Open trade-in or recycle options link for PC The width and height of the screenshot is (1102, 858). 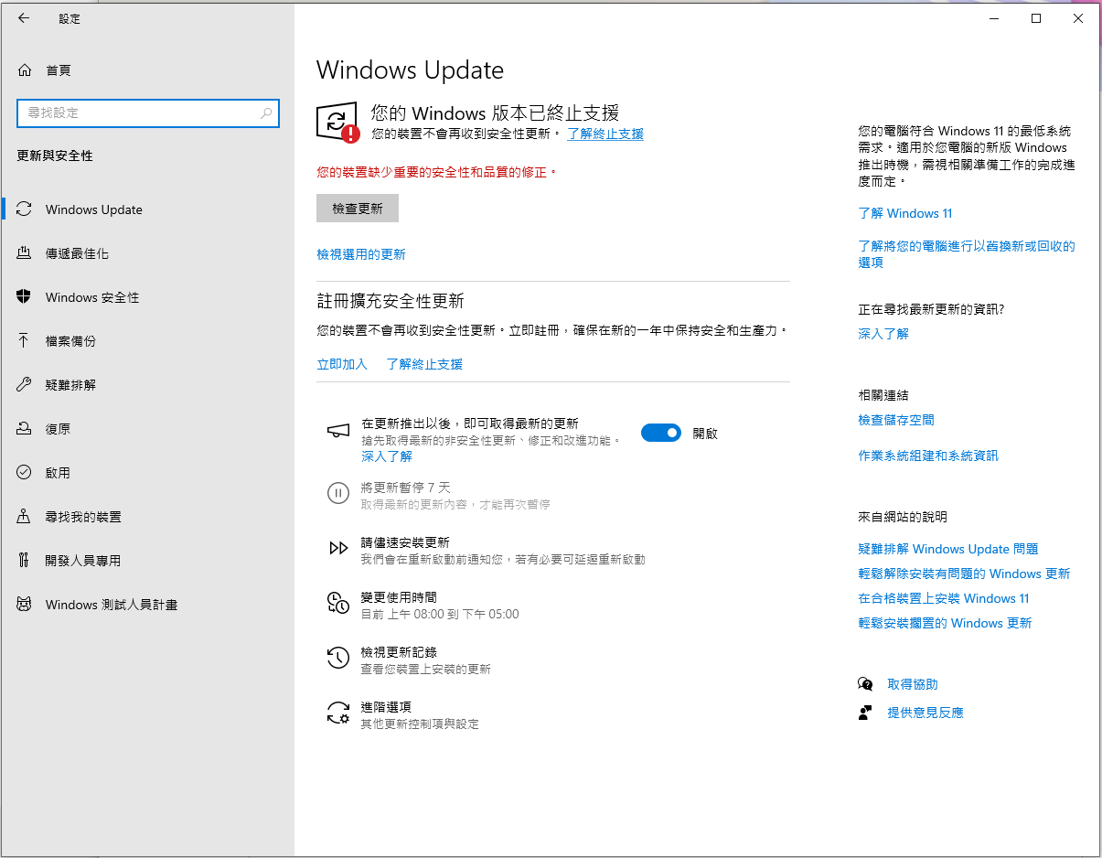(967, 254)
